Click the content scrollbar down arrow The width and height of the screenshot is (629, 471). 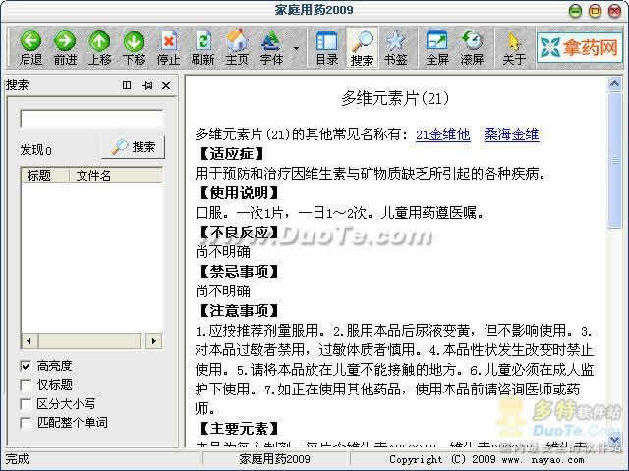614,440
